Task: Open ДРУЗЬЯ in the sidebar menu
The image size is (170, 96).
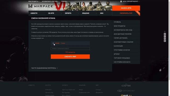Action: click(x=126, y=54)
